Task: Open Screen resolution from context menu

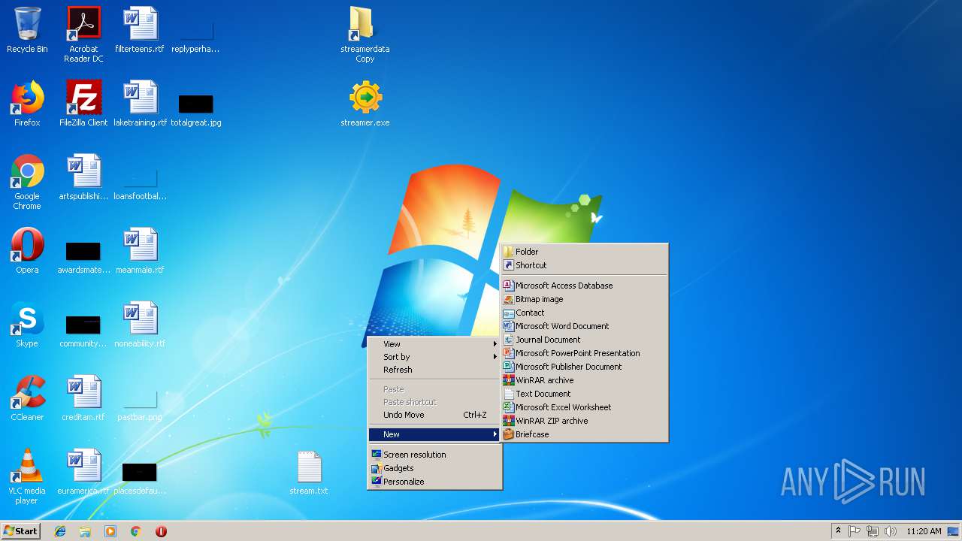Action: pos(434,455)
